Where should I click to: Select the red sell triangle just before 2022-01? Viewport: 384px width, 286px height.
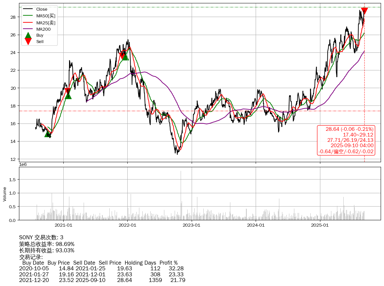pyautogui.click(x=122, y=56)
